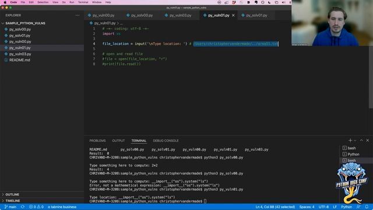This screenshot has height=210, width=373.
Task: Open the Go menu
Action: pos(64,2)
